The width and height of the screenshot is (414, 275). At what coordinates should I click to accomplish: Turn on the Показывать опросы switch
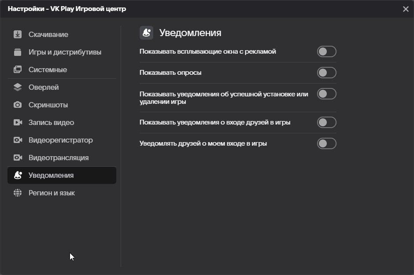(326, 73)
